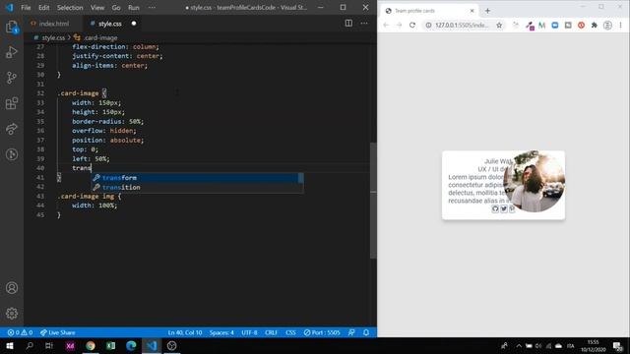Image resolution: width=630 pixels, height=354 pixels.
Task: Close Team profile cards tab
Action: coord(472,11)
